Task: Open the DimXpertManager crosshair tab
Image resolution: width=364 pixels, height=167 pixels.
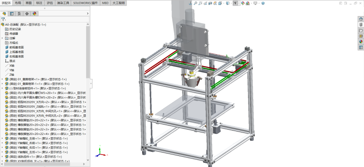Action: coord(27,13)
